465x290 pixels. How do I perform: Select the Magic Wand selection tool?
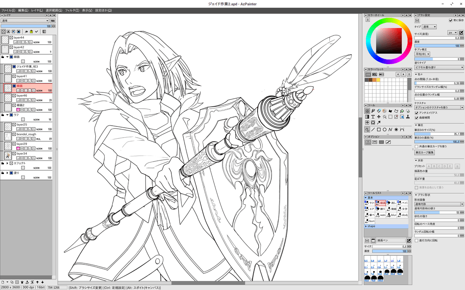[384, 116]
